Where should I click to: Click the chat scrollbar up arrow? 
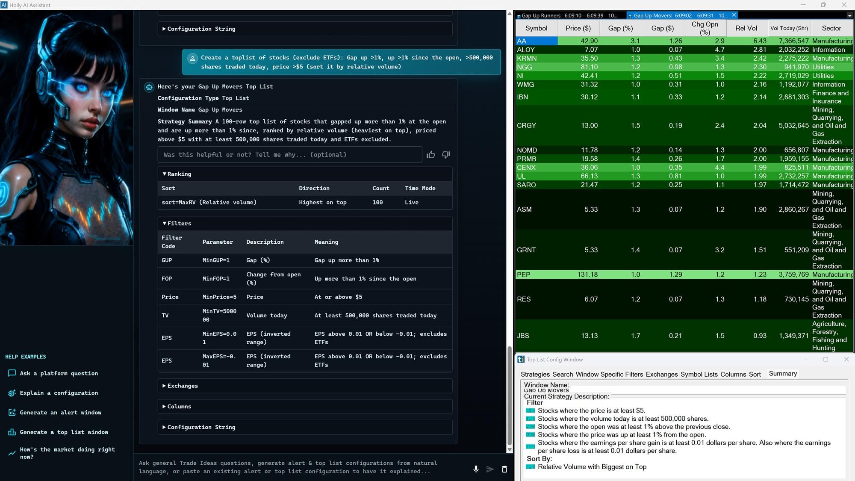(509, 14)
